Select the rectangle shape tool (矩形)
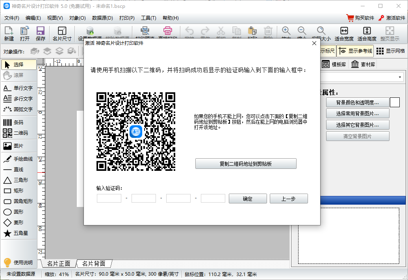 pyautogui.click(x=19, y=191)
